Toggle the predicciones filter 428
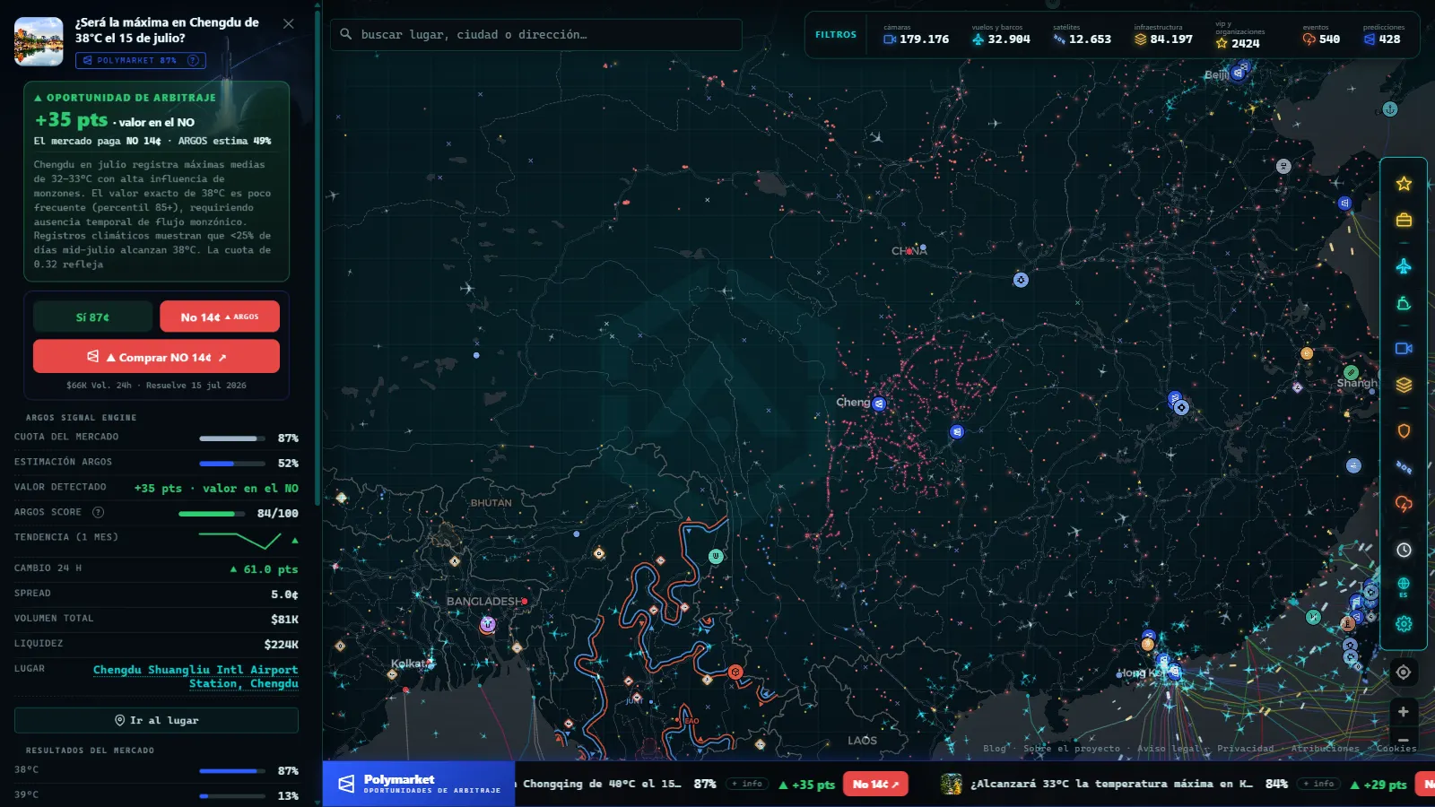This screenshot has height=807, width=1435. tap(1383, 35)
